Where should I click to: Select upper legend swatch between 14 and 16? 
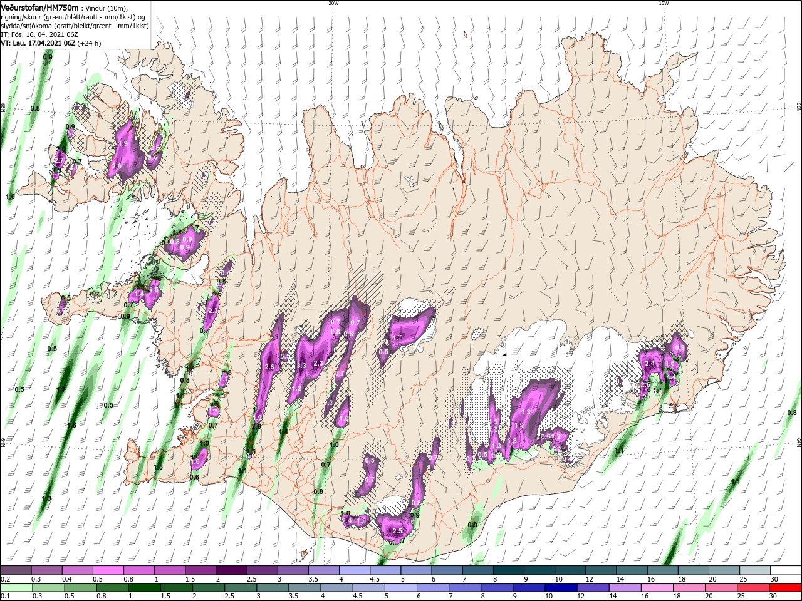(632, 570)
